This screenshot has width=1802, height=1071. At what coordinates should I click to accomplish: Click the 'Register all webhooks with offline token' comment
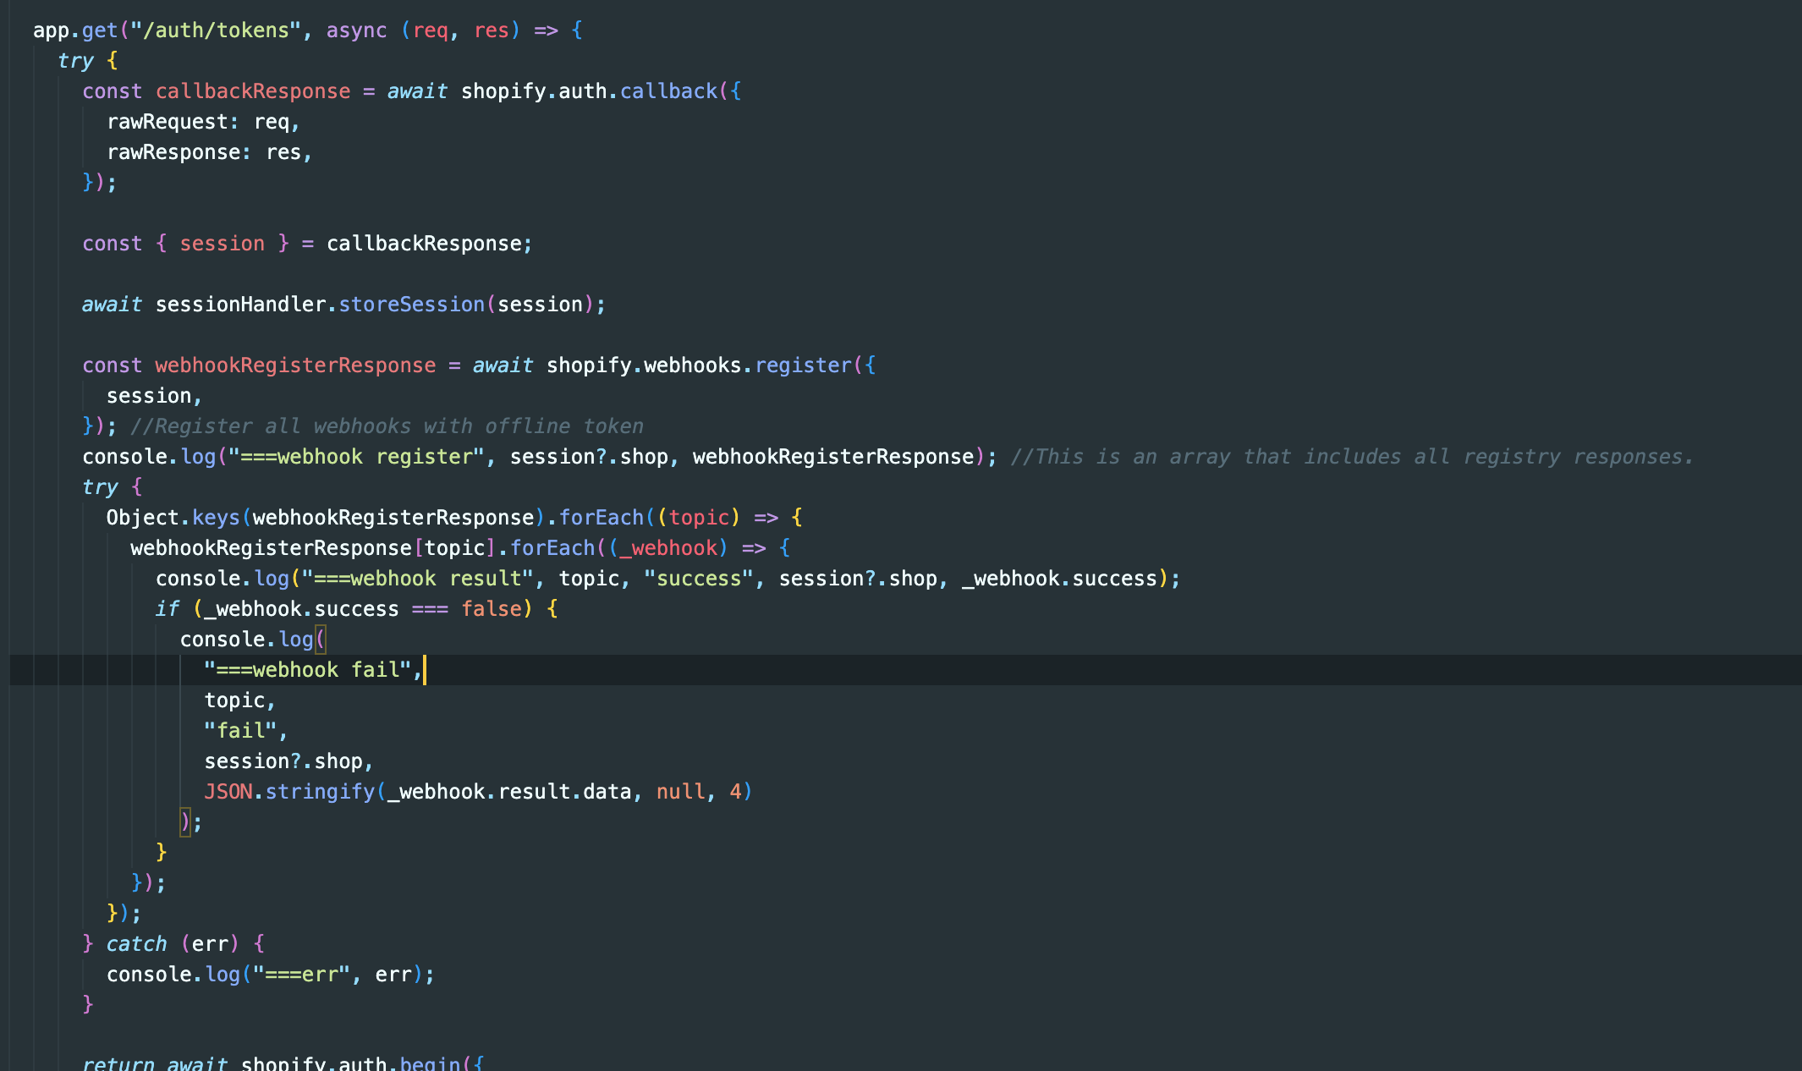coord(387,426)
